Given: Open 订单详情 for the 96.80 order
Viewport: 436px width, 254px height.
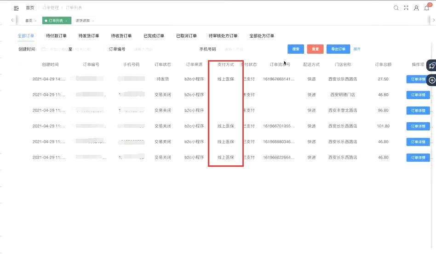Looking at the screenshot, I should [x=418, y=111].
